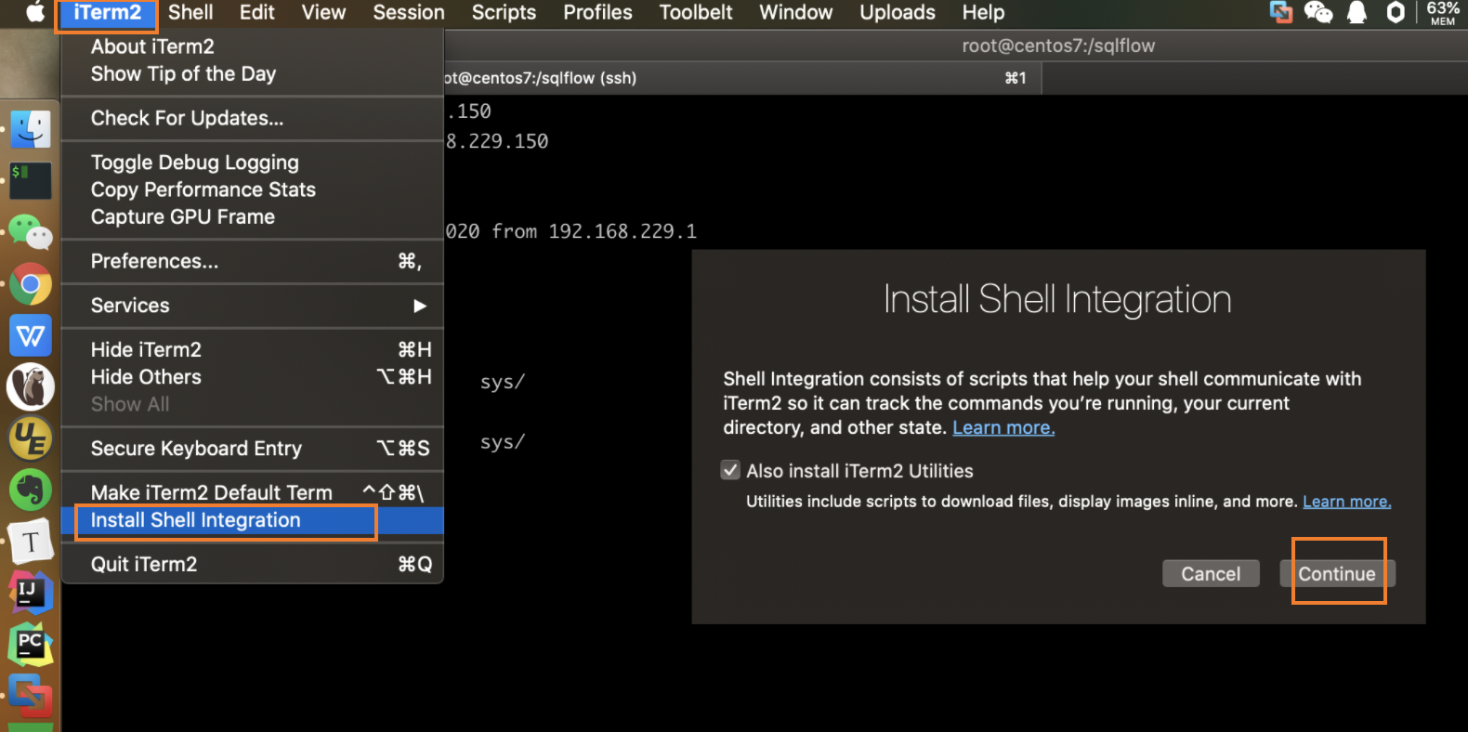The image size is (1468, 732).
Task: Open the Window menu
Action: coord(796,13)
